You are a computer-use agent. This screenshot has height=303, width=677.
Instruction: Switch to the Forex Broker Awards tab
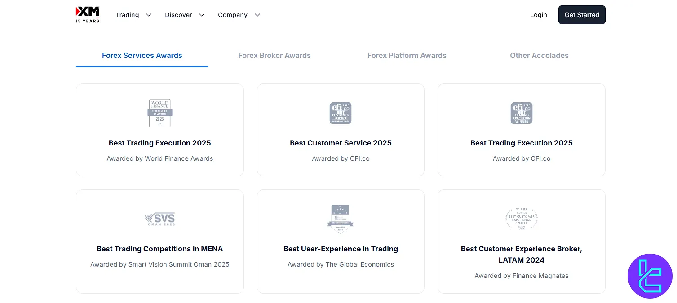pyautogui.click(x=274, y=56)
